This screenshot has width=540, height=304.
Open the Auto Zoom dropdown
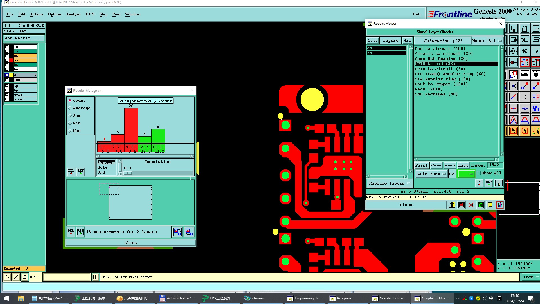pos(431,174)
